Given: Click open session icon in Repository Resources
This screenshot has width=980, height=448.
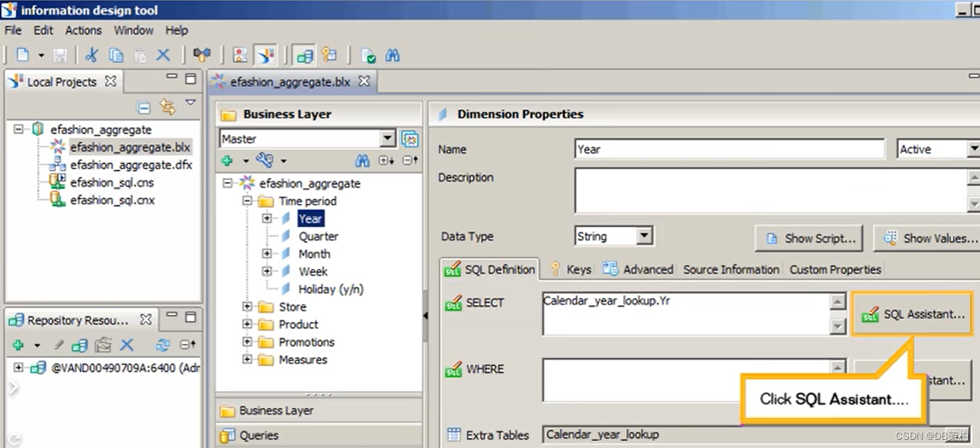Looking at the screenshot, I should coord(79,345).
